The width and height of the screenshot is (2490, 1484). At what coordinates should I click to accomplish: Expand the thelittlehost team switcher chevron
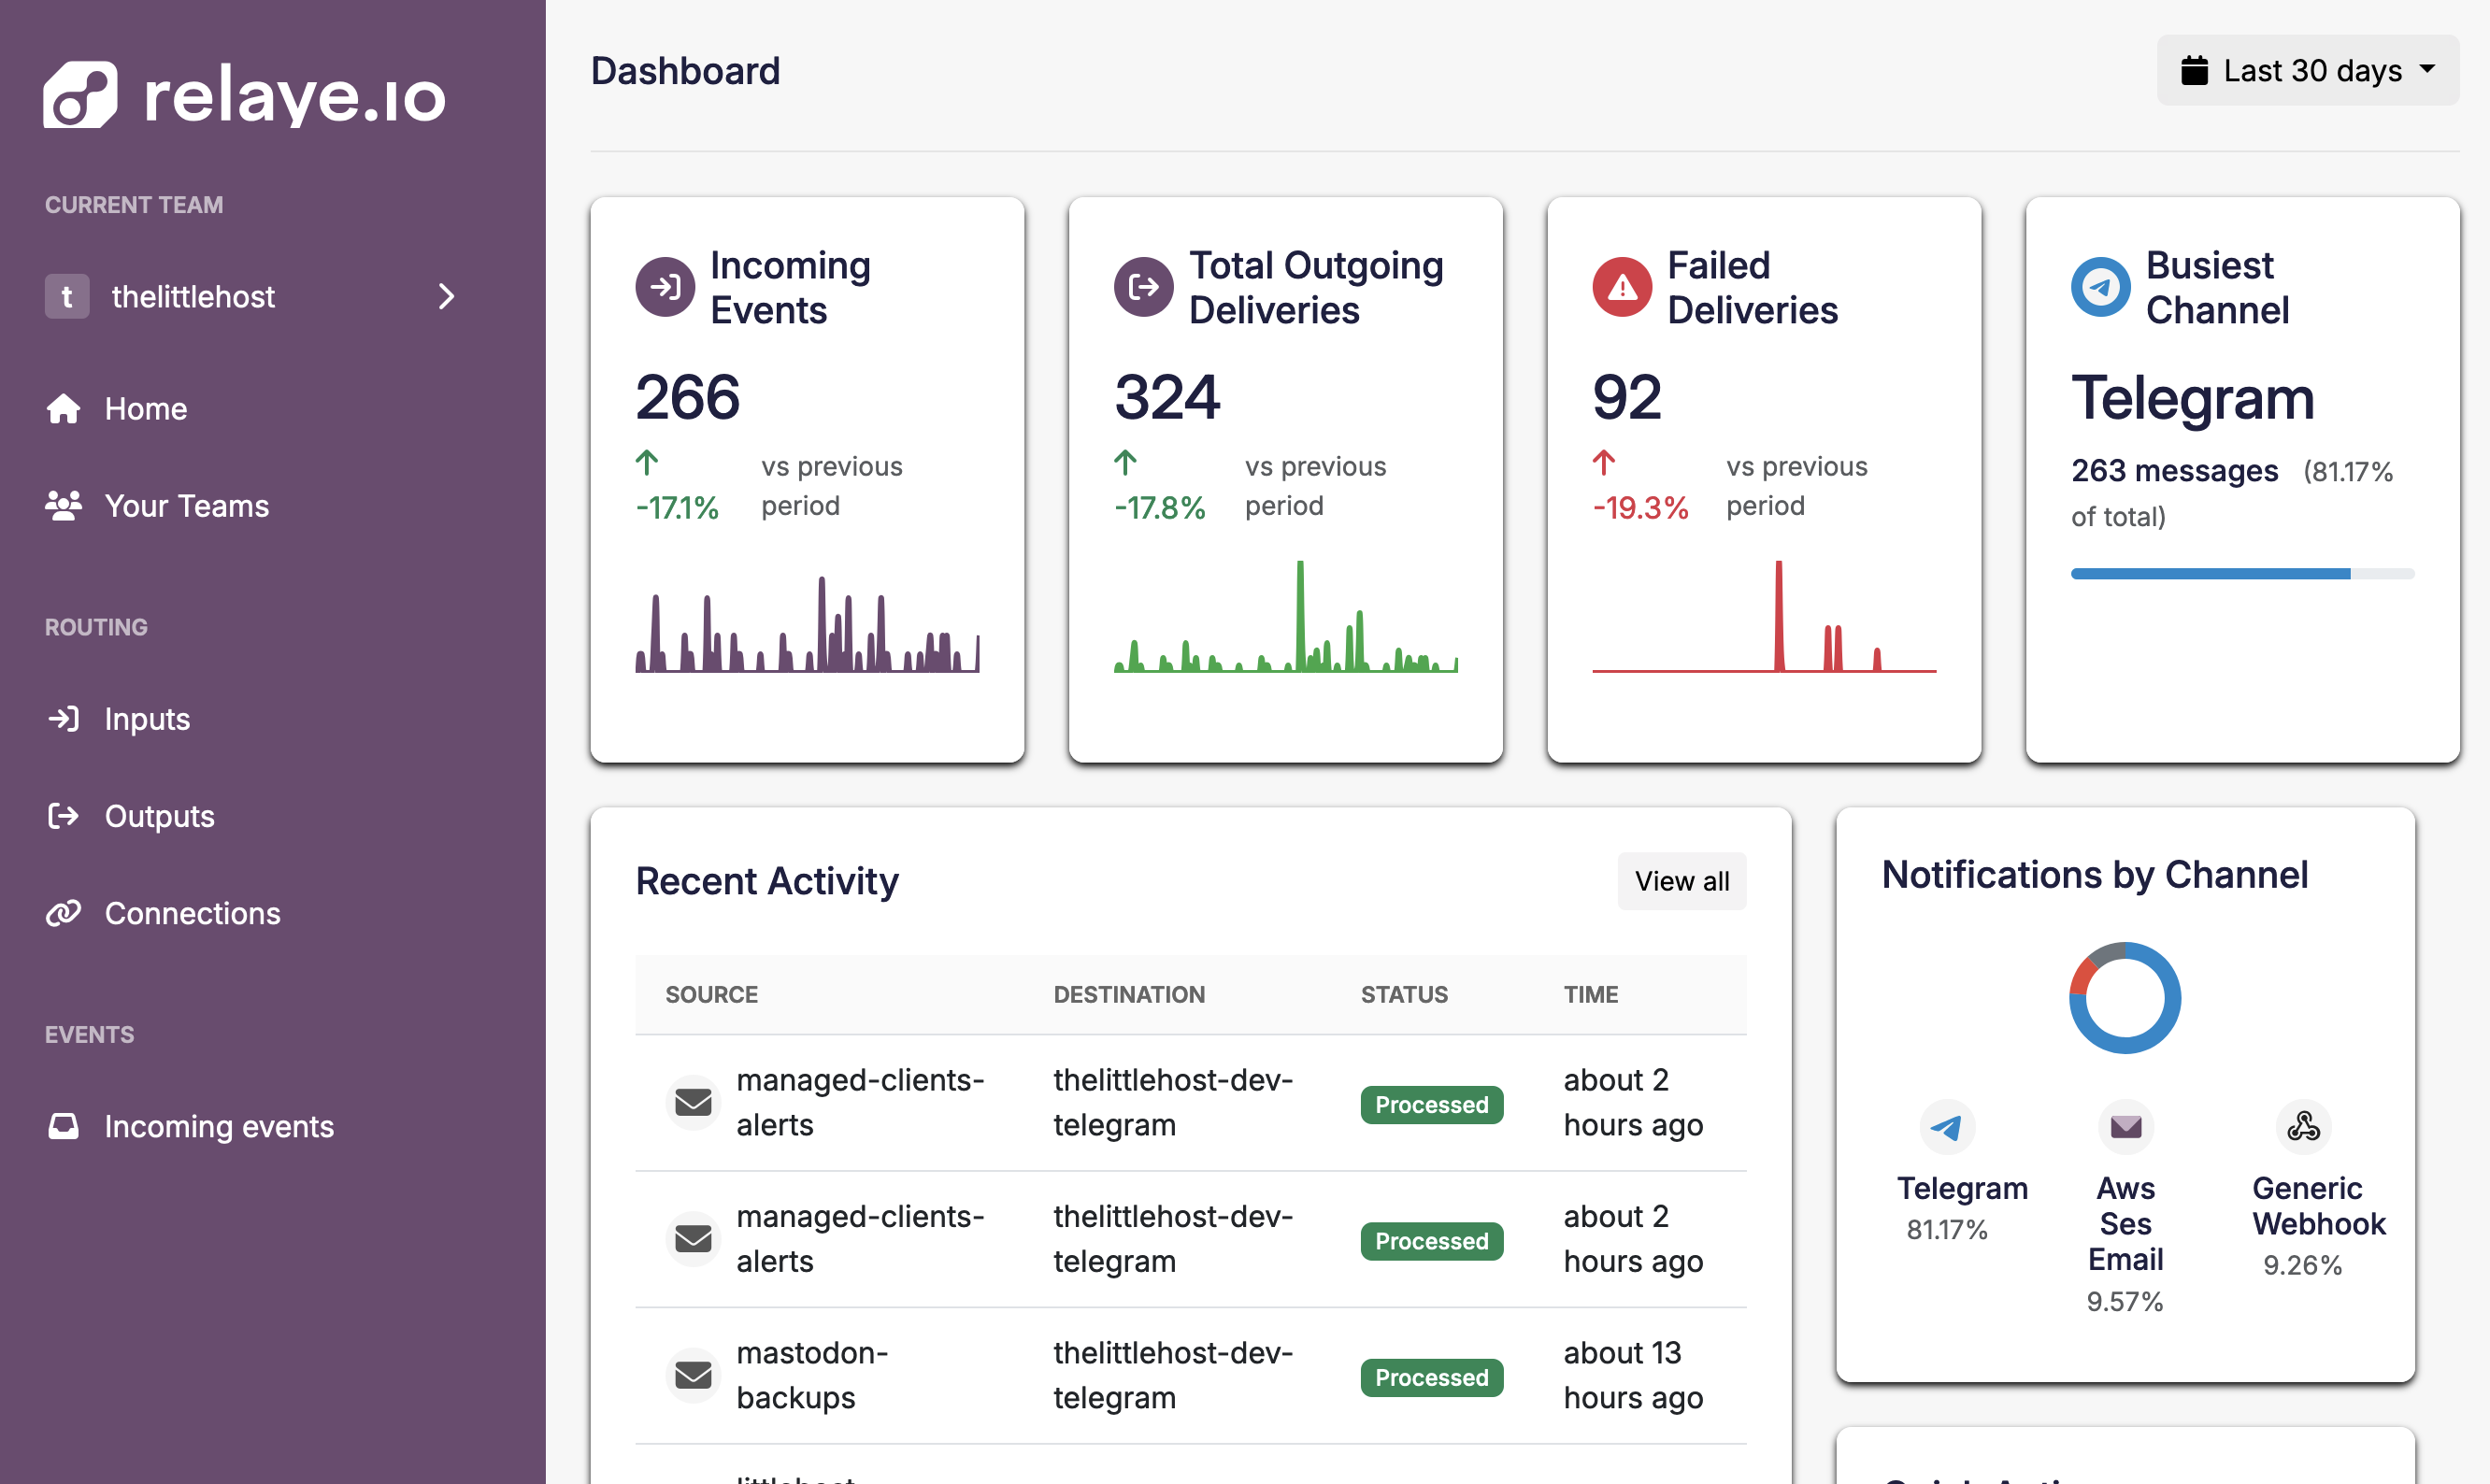tap(446, 296)
